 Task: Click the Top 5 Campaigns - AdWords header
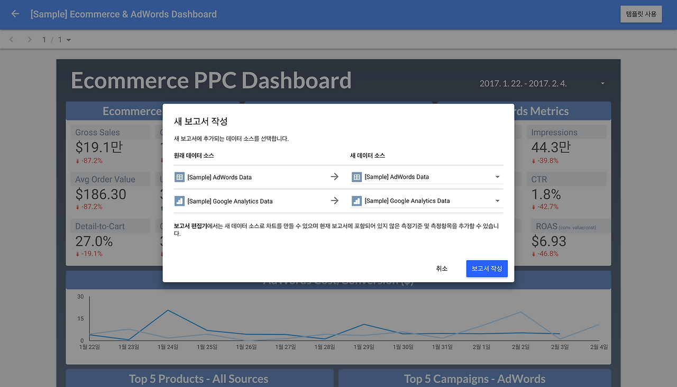pyautogui.click(x=474, y=379)
